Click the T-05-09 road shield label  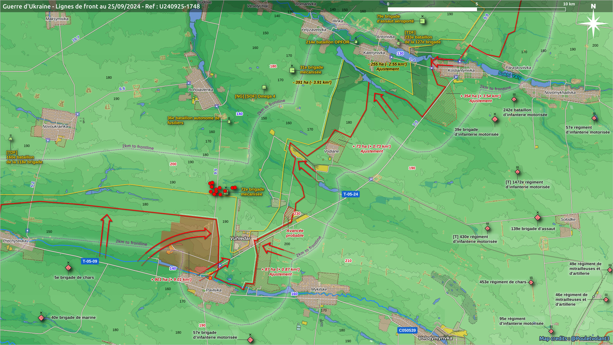point(90,261)
